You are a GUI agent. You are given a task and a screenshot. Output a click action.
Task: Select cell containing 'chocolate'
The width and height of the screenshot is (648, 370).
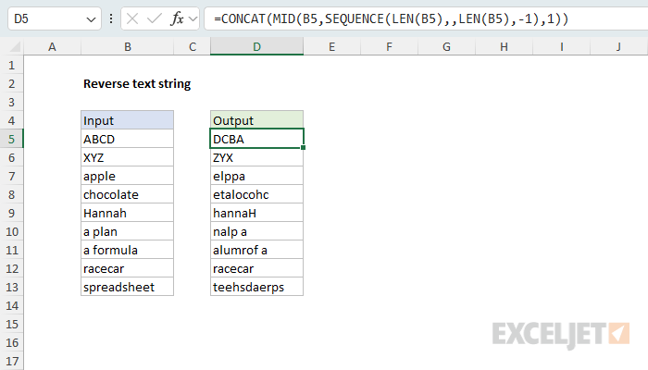click(128, 194)
